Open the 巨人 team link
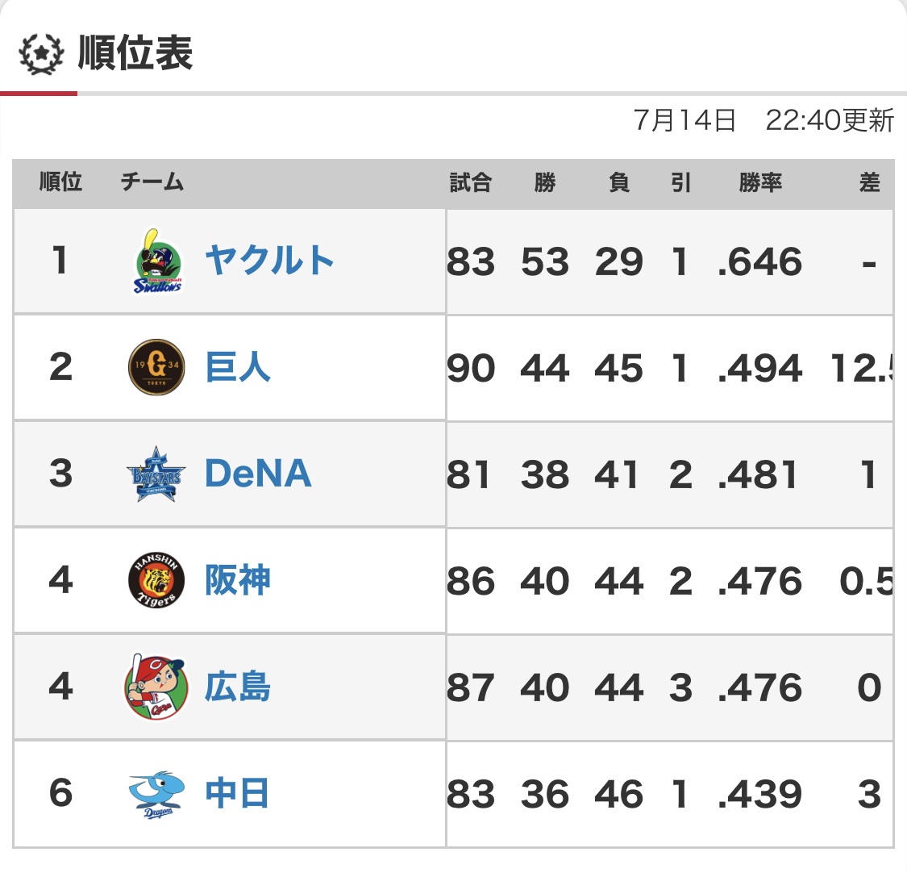The height and width of the screenshot is (873, 907). tap(238, 367)
